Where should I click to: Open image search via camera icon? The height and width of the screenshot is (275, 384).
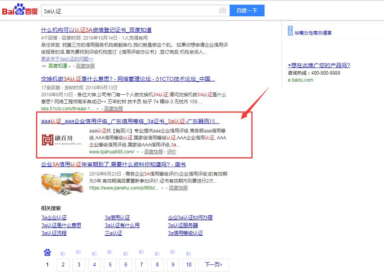click(223, 11)
